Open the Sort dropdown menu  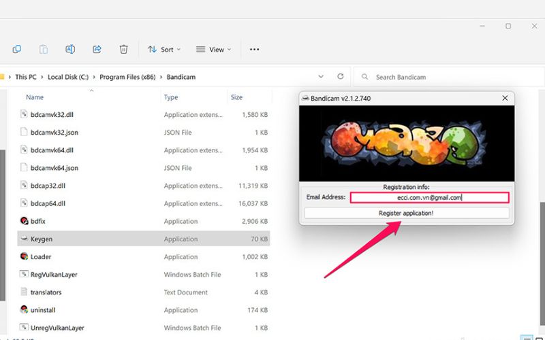164,49
